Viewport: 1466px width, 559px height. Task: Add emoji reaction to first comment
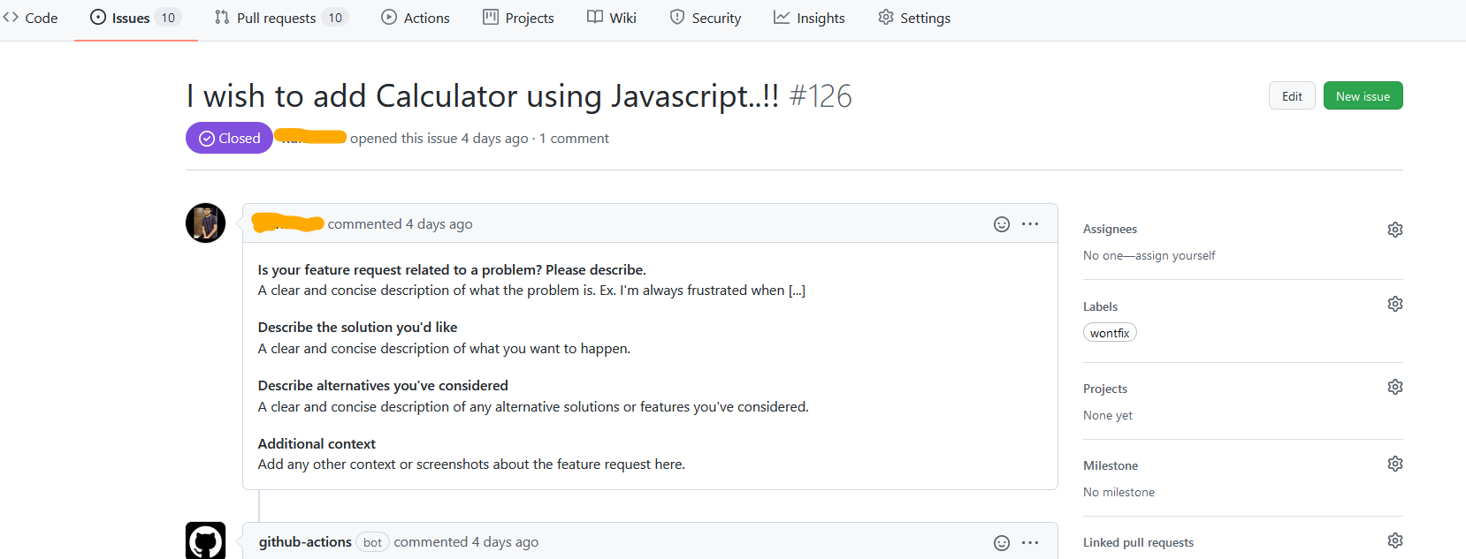tap(1002, 224)
